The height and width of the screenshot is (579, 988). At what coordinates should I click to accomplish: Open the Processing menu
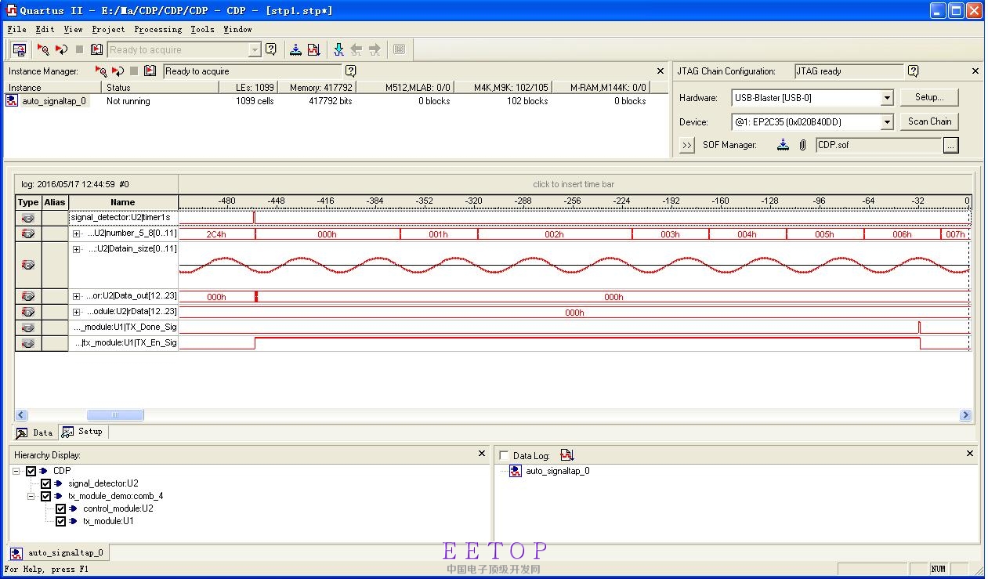tap(157, 29)
